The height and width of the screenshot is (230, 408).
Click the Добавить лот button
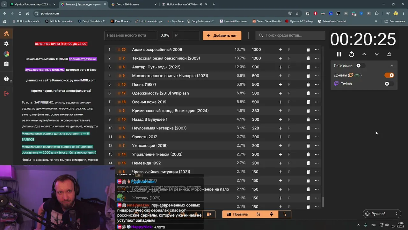(x=222, y=35)
